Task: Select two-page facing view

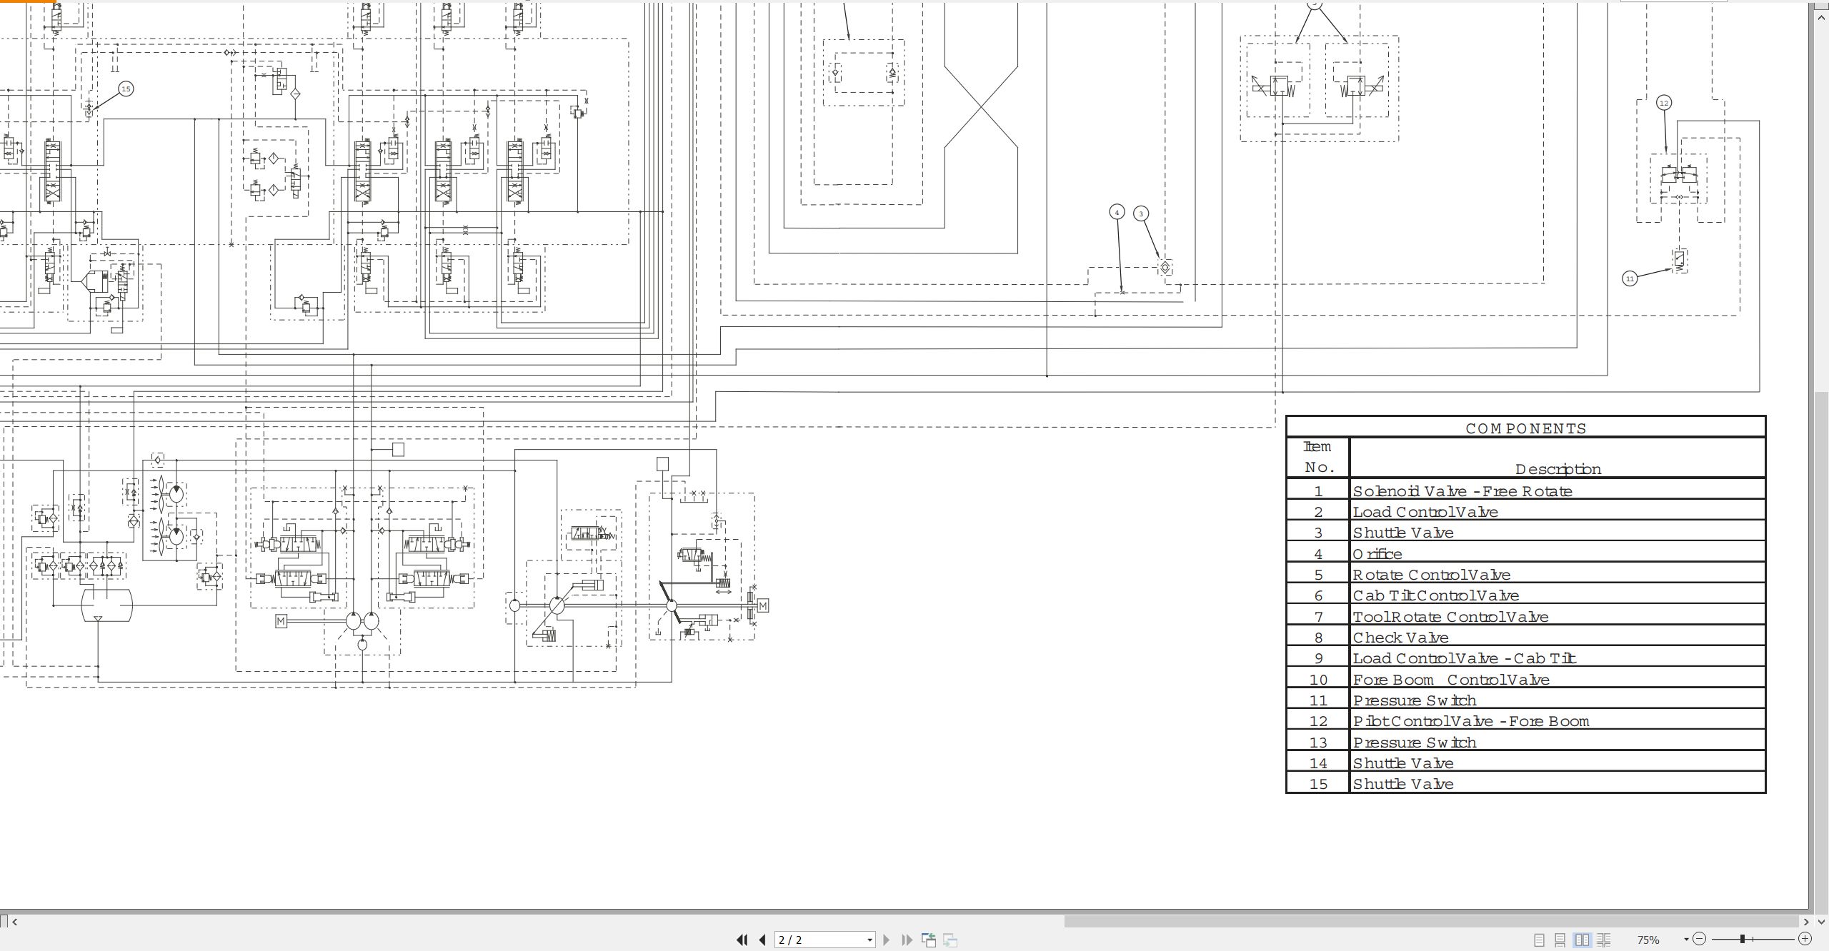Action: (1582, 940)
